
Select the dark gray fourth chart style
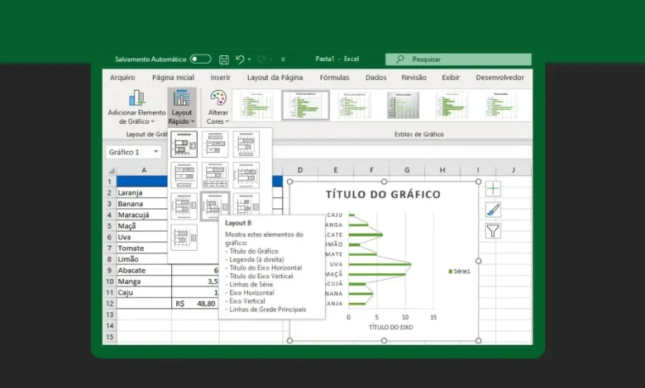(x=404, y=106)
